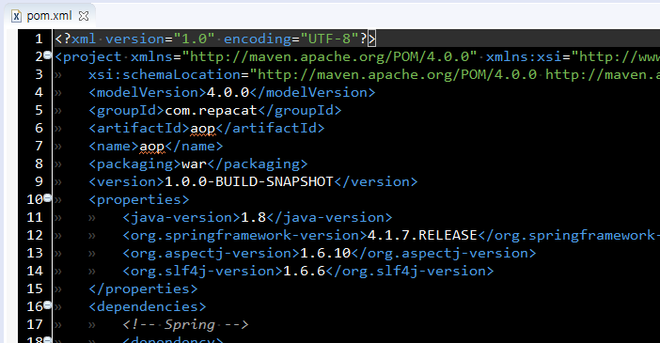The height and width of the screenshot is (343, 660).
Task: Click the slf4j version 1.6.6
Action: [x=304, y=271]
